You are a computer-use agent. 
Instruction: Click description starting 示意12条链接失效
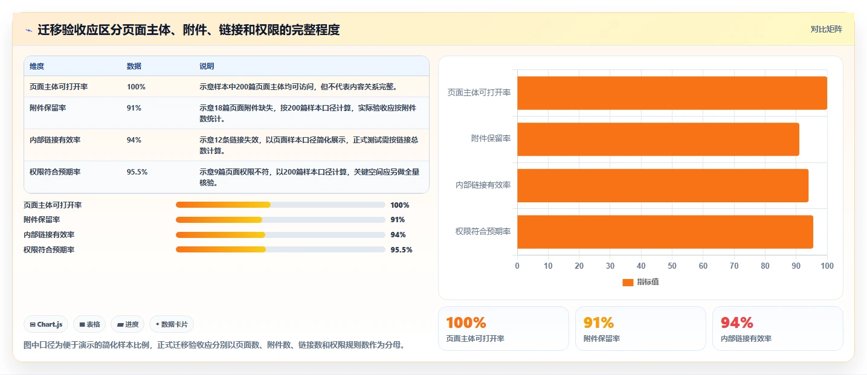[x=309, y=146]
